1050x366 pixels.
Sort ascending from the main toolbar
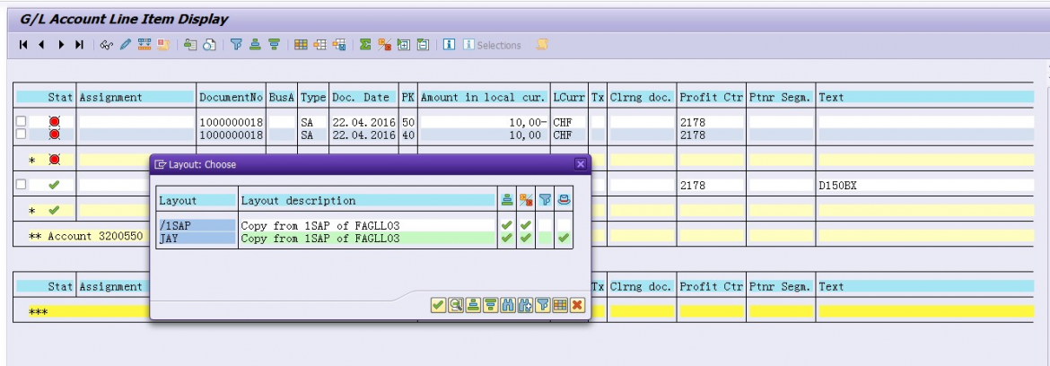tap(255, 45)
